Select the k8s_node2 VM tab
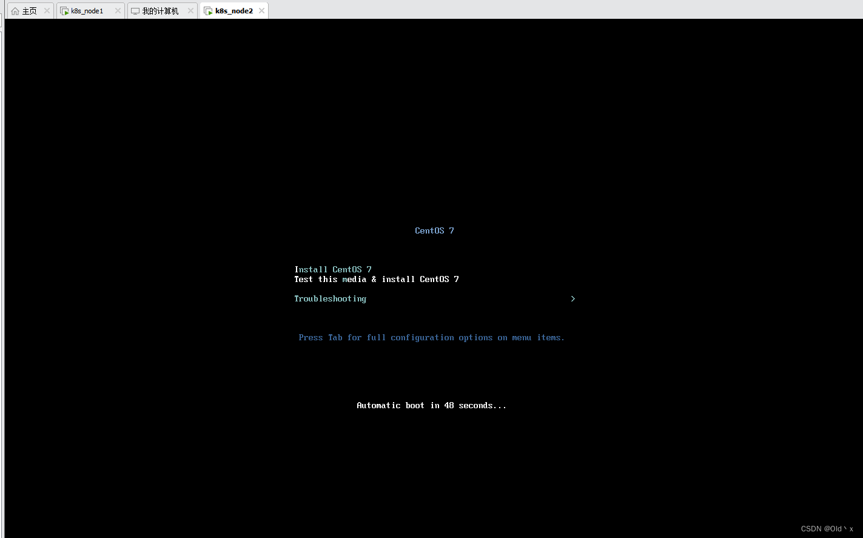Image resolution: width=863 pixels, height=538 pixels. (233, 11)
